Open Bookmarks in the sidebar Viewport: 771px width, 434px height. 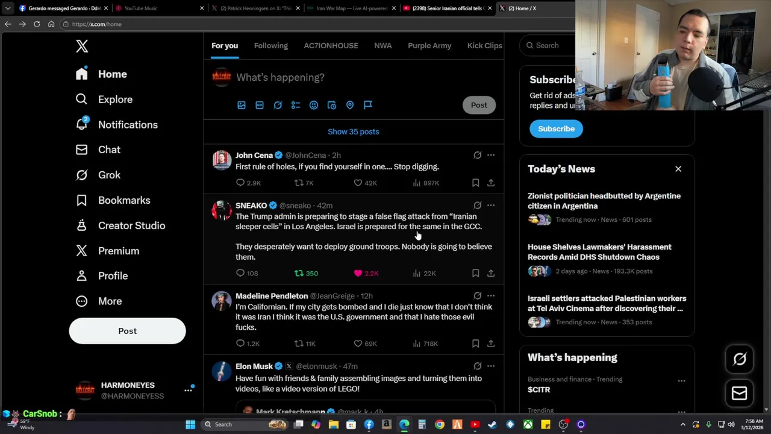(x=113, y=200)
